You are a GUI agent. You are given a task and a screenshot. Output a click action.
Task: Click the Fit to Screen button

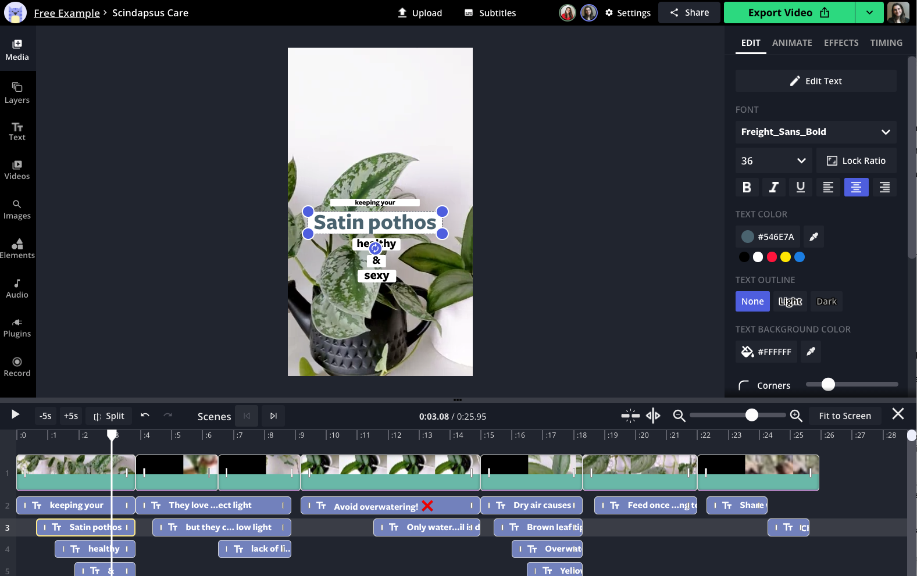click(x=844, y=416)
